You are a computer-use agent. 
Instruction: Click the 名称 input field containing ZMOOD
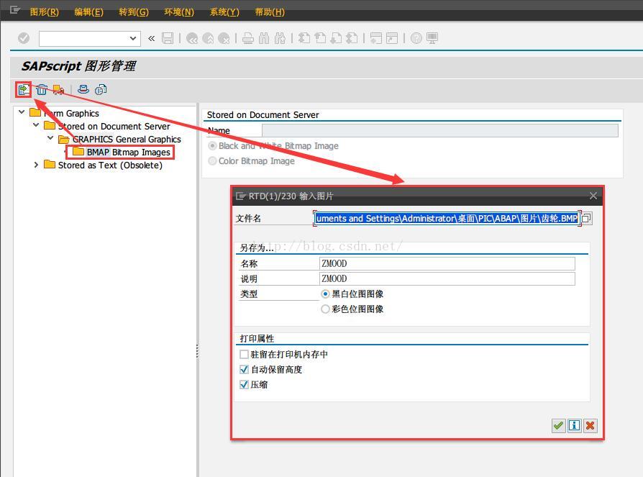coord(447,263)
